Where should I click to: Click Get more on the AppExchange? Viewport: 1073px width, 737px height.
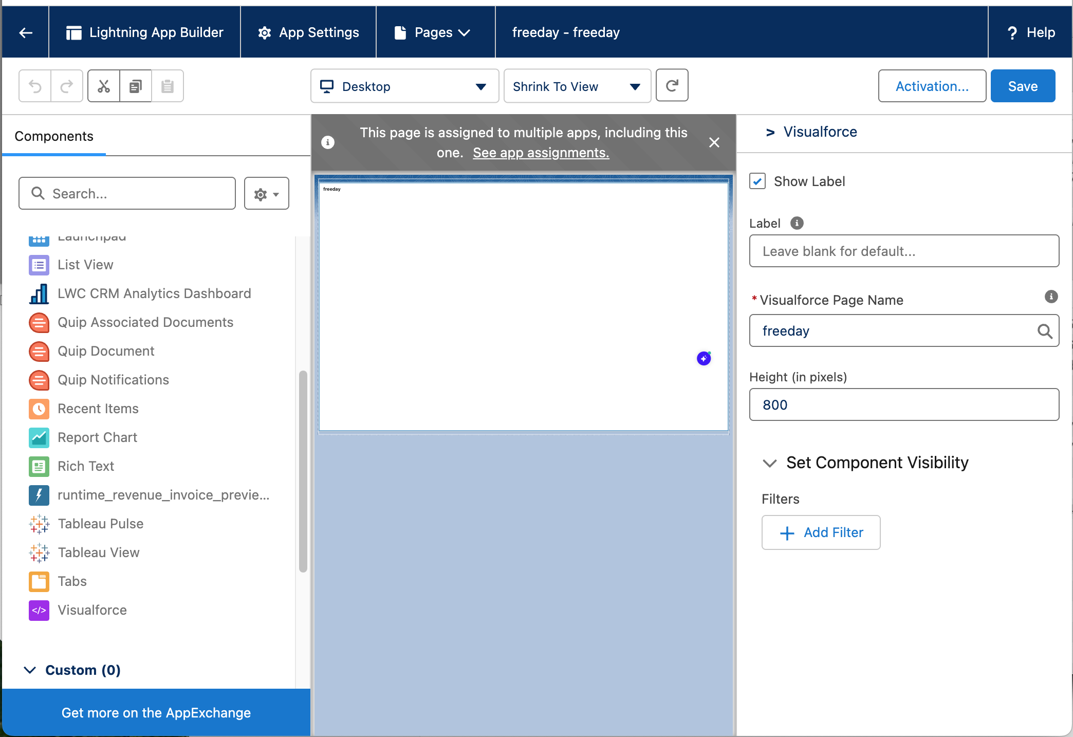tap(156, 712)
